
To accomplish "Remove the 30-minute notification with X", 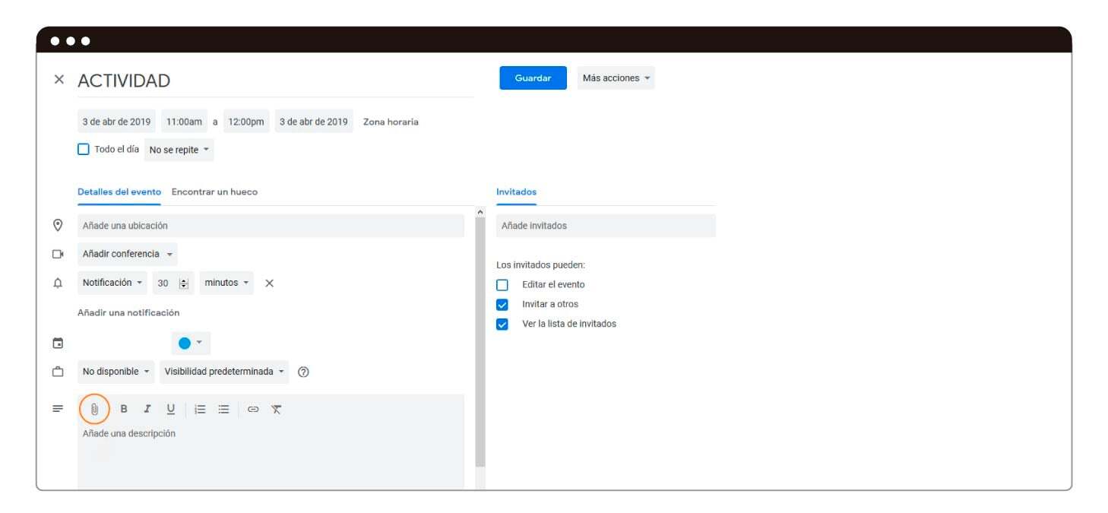I will coord(269,283).
